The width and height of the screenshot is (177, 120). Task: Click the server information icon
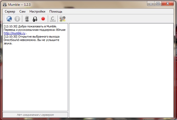[x=17, y=19]
